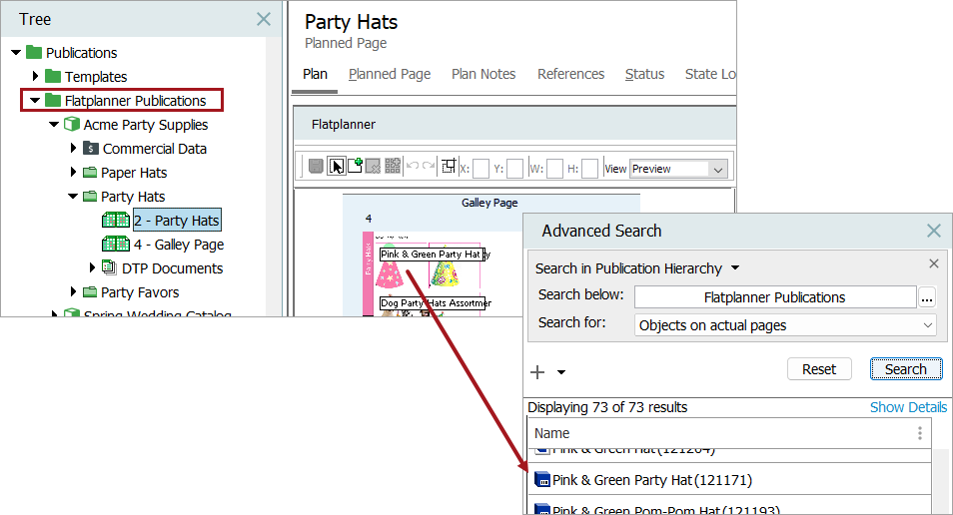Click the Save icon in Flatplanner toolbar

[316, 167]
